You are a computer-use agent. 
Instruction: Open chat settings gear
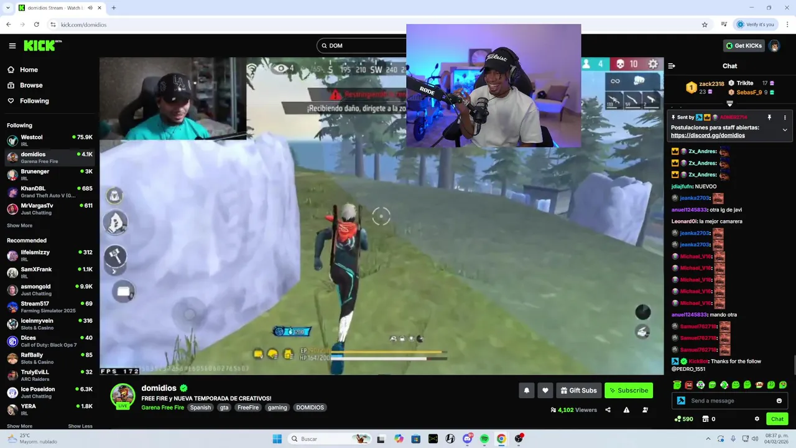coord(757,419)
